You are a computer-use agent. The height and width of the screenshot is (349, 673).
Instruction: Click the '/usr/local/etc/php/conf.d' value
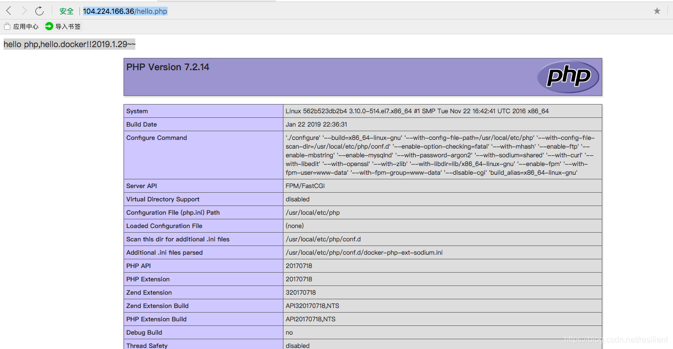tap(323, 239)
